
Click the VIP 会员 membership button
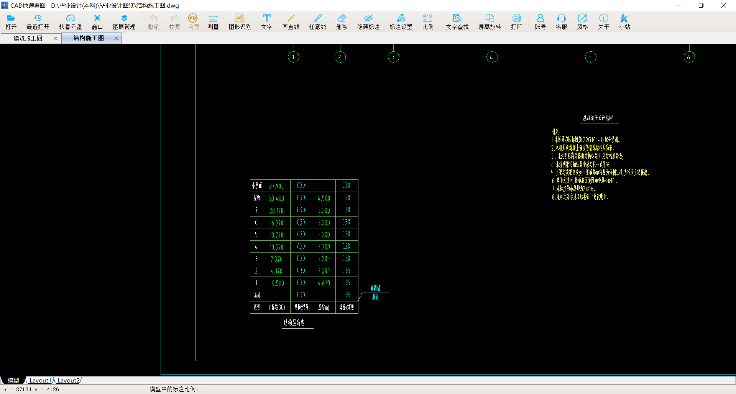(193, 21)
